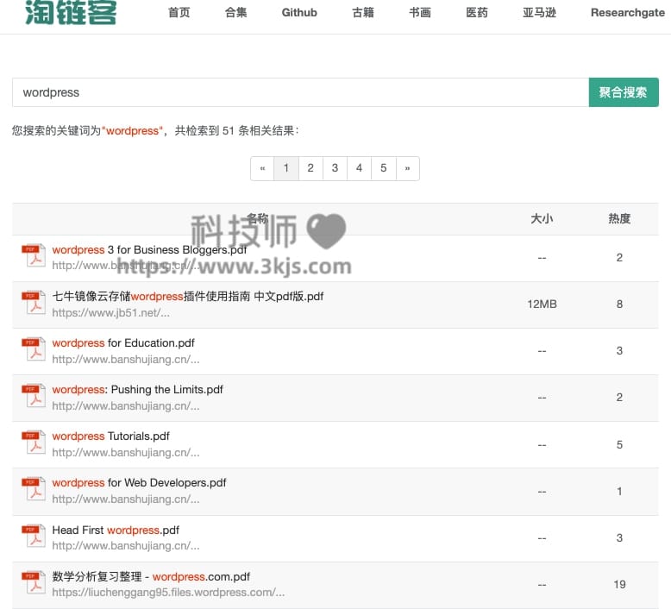
Task: Open the 首页 navigation item
Action: click(179, 13)
